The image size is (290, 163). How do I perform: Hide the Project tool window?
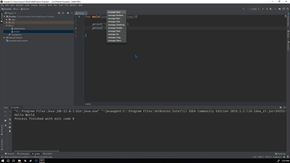72,13
